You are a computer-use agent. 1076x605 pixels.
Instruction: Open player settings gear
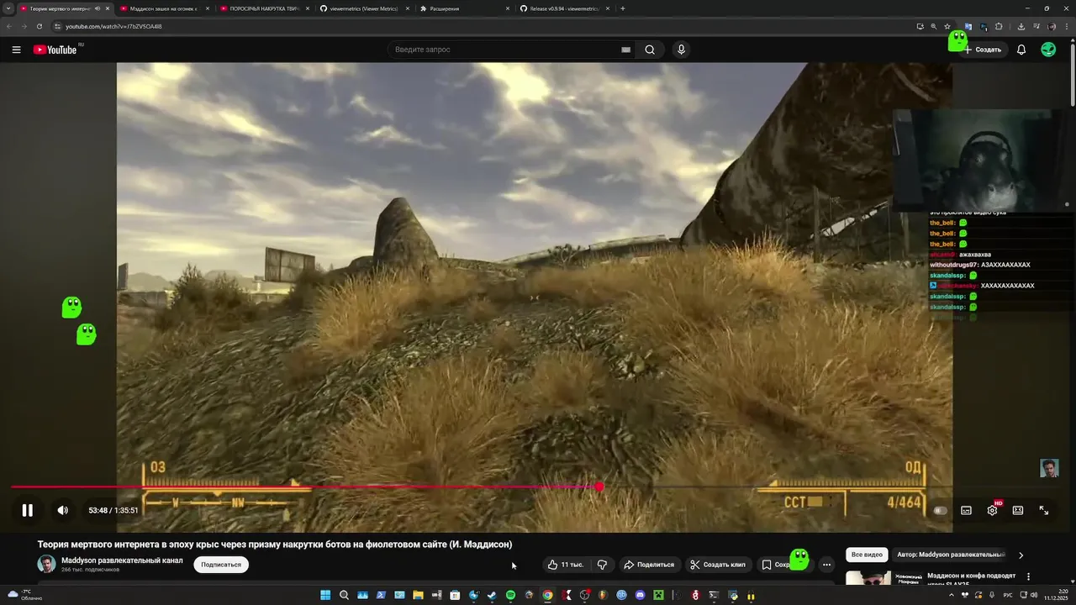coord(992,510)
